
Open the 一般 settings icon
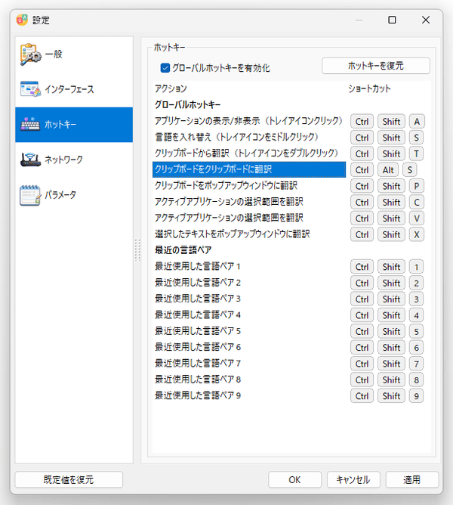30,54
